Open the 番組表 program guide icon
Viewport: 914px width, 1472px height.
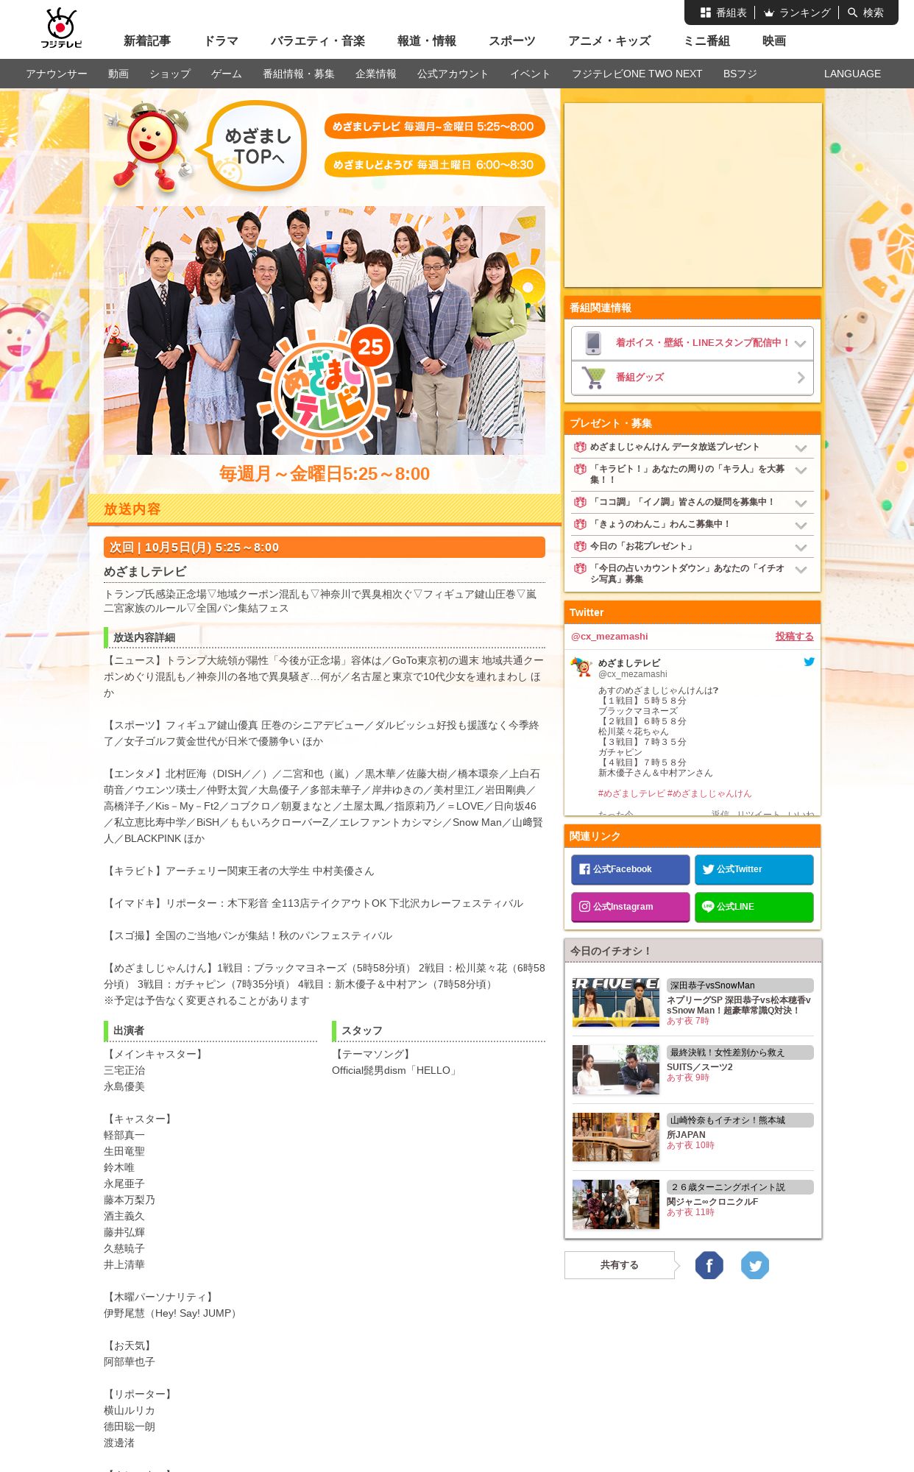coord(706,13)
